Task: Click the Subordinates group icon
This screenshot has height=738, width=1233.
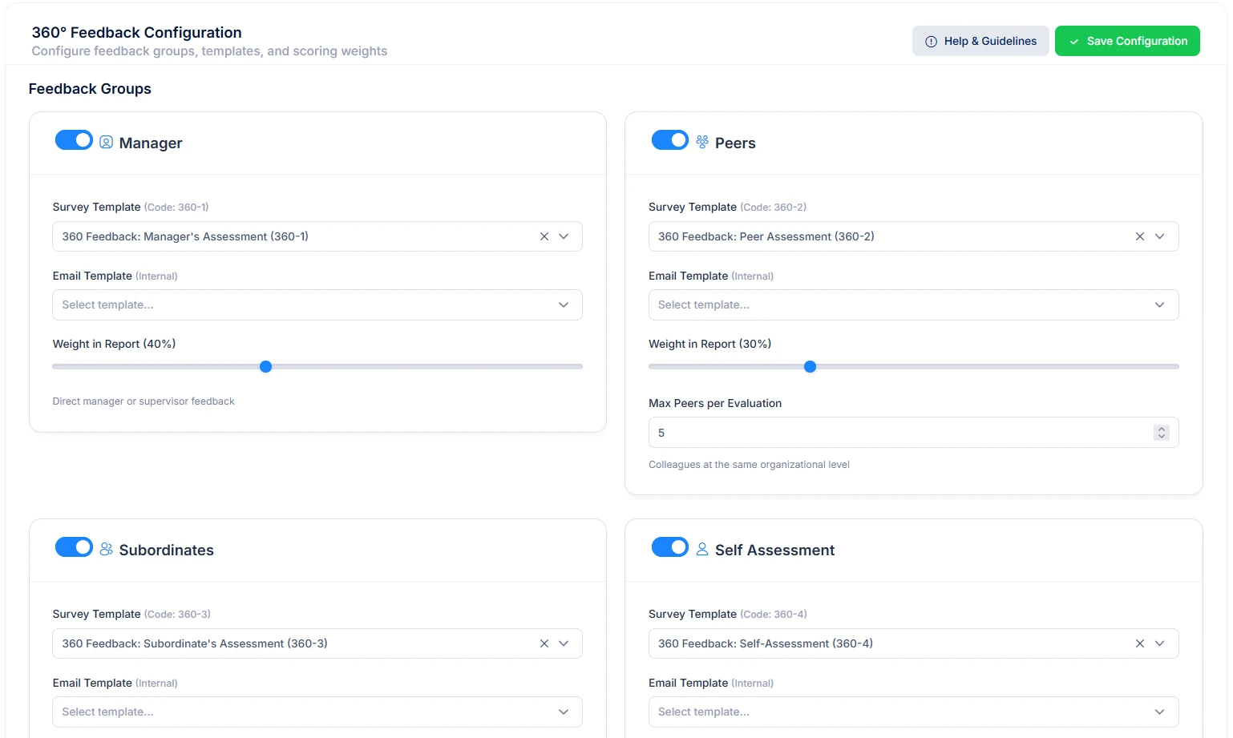Action: 106,550
